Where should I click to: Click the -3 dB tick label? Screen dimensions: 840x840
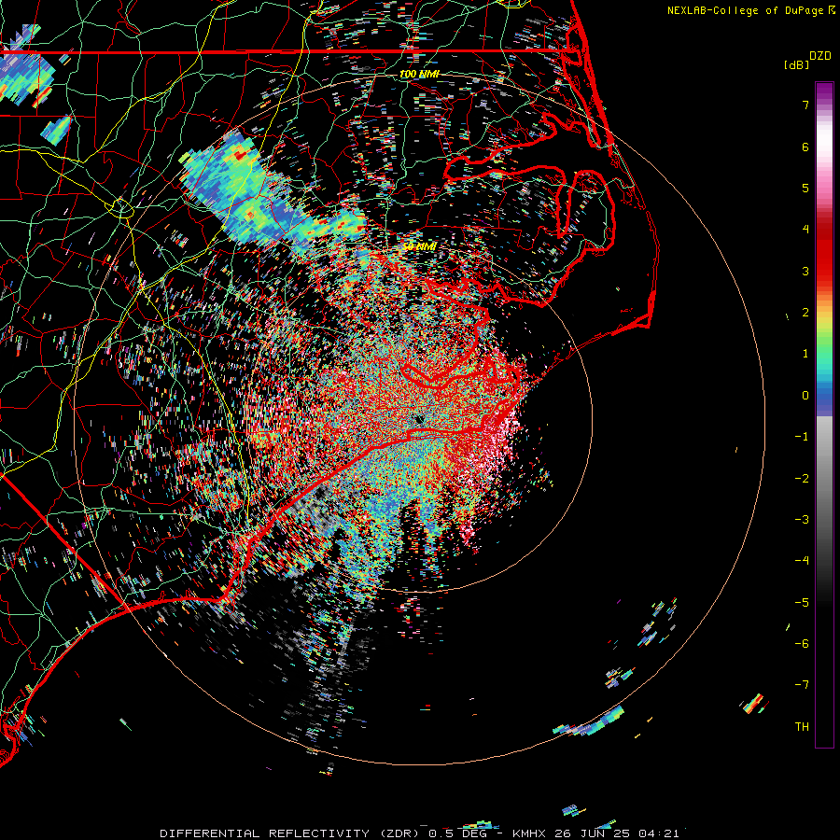[x=802, y=519]
